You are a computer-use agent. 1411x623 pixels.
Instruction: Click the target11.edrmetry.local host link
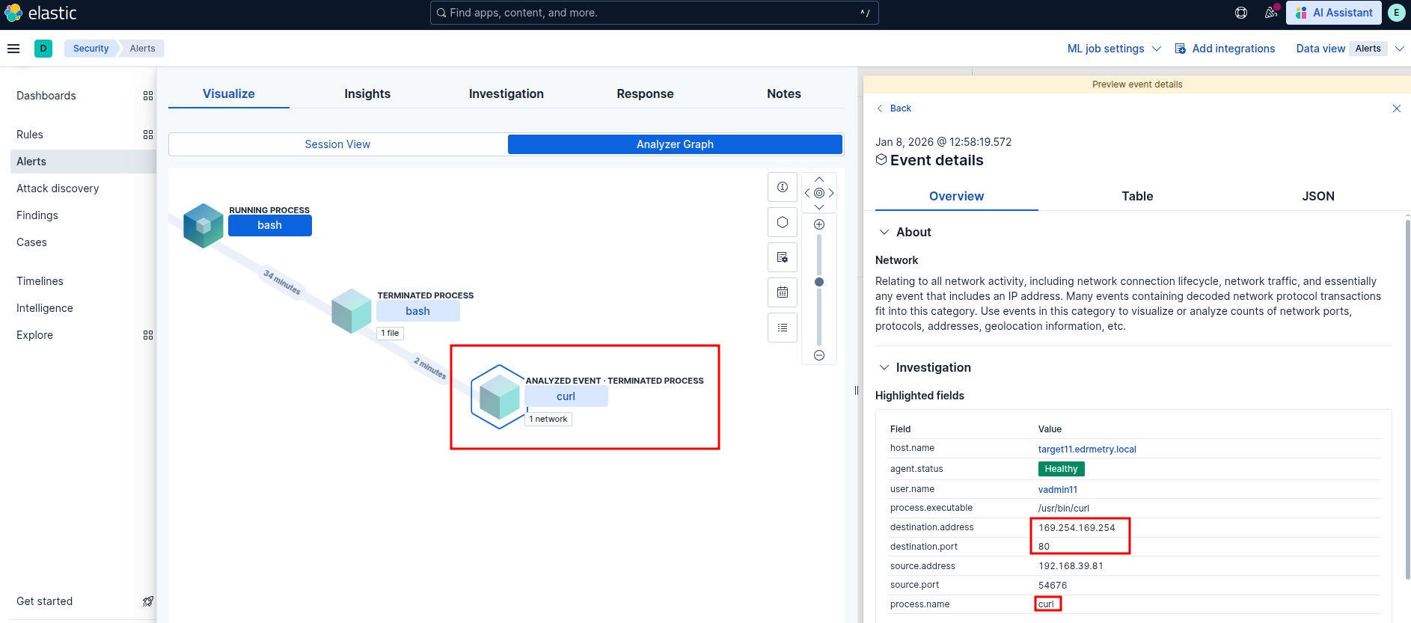tap(1086, 449)
